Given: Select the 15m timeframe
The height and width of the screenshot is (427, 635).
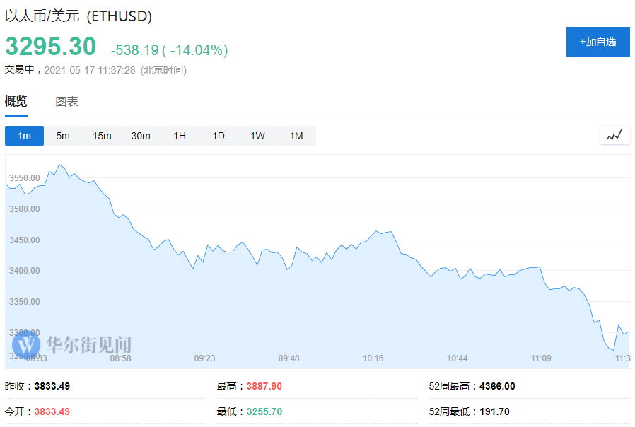Looking at the screenshot, I should [102, 136].
